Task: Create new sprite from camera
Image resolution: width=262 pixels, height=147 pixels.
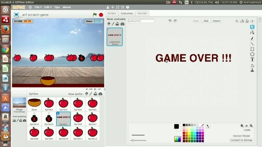Action: point(100,94)
